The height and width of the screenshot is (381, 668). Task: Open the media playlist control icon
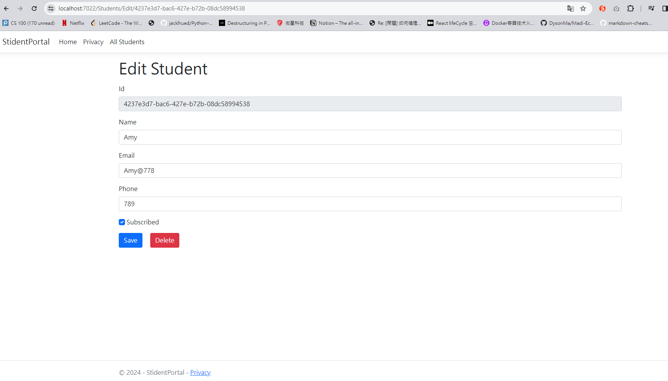coord(651,8)
